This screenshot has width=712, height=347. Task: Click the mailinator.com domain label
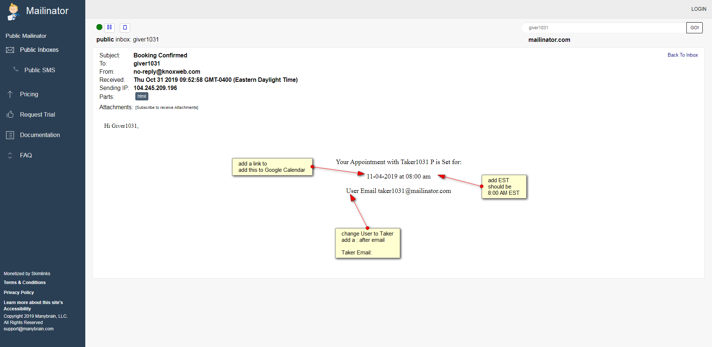(549, 40)
